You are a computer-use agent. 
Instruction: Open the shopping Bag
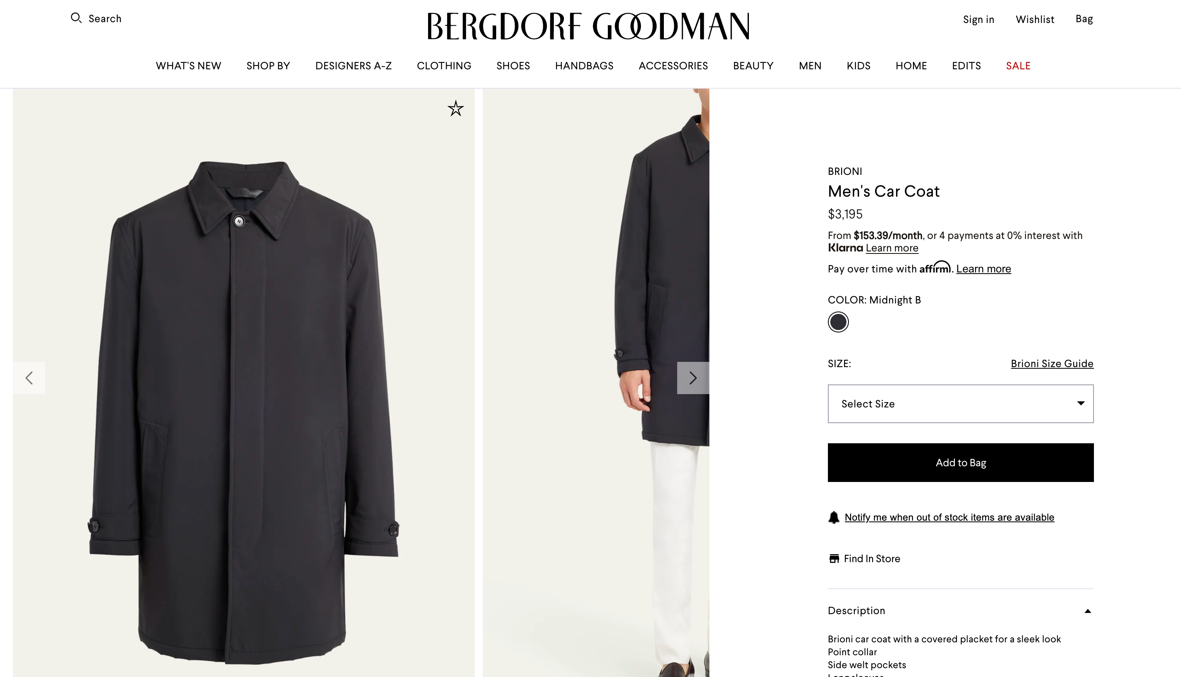point(1084,19)
